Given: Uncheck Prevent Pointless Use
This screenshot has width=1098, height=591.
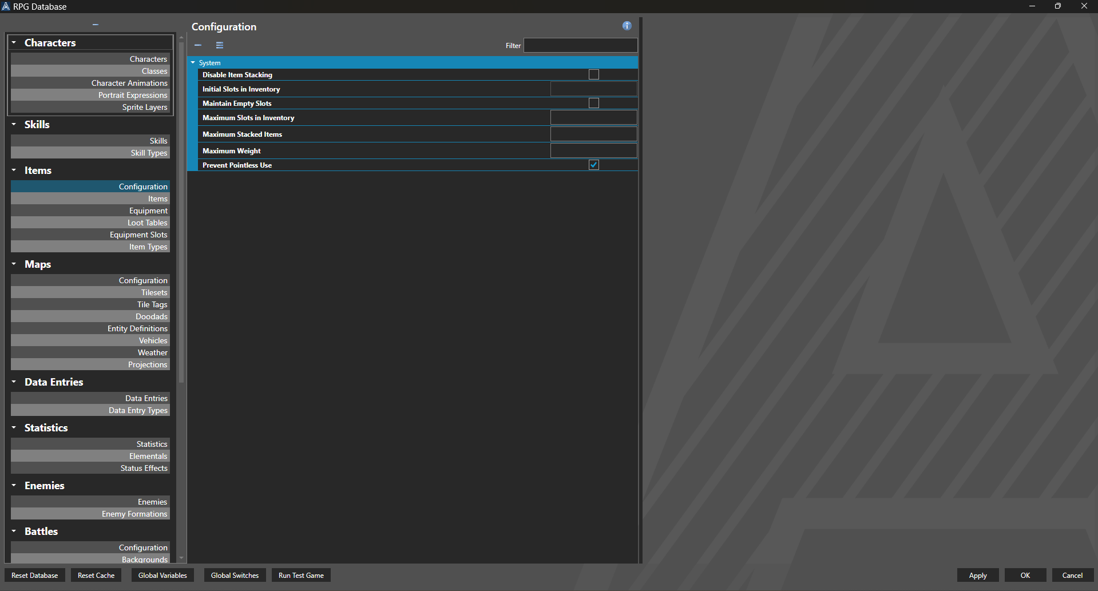Looking at the screenshot, I should click(x=593, y=165).
